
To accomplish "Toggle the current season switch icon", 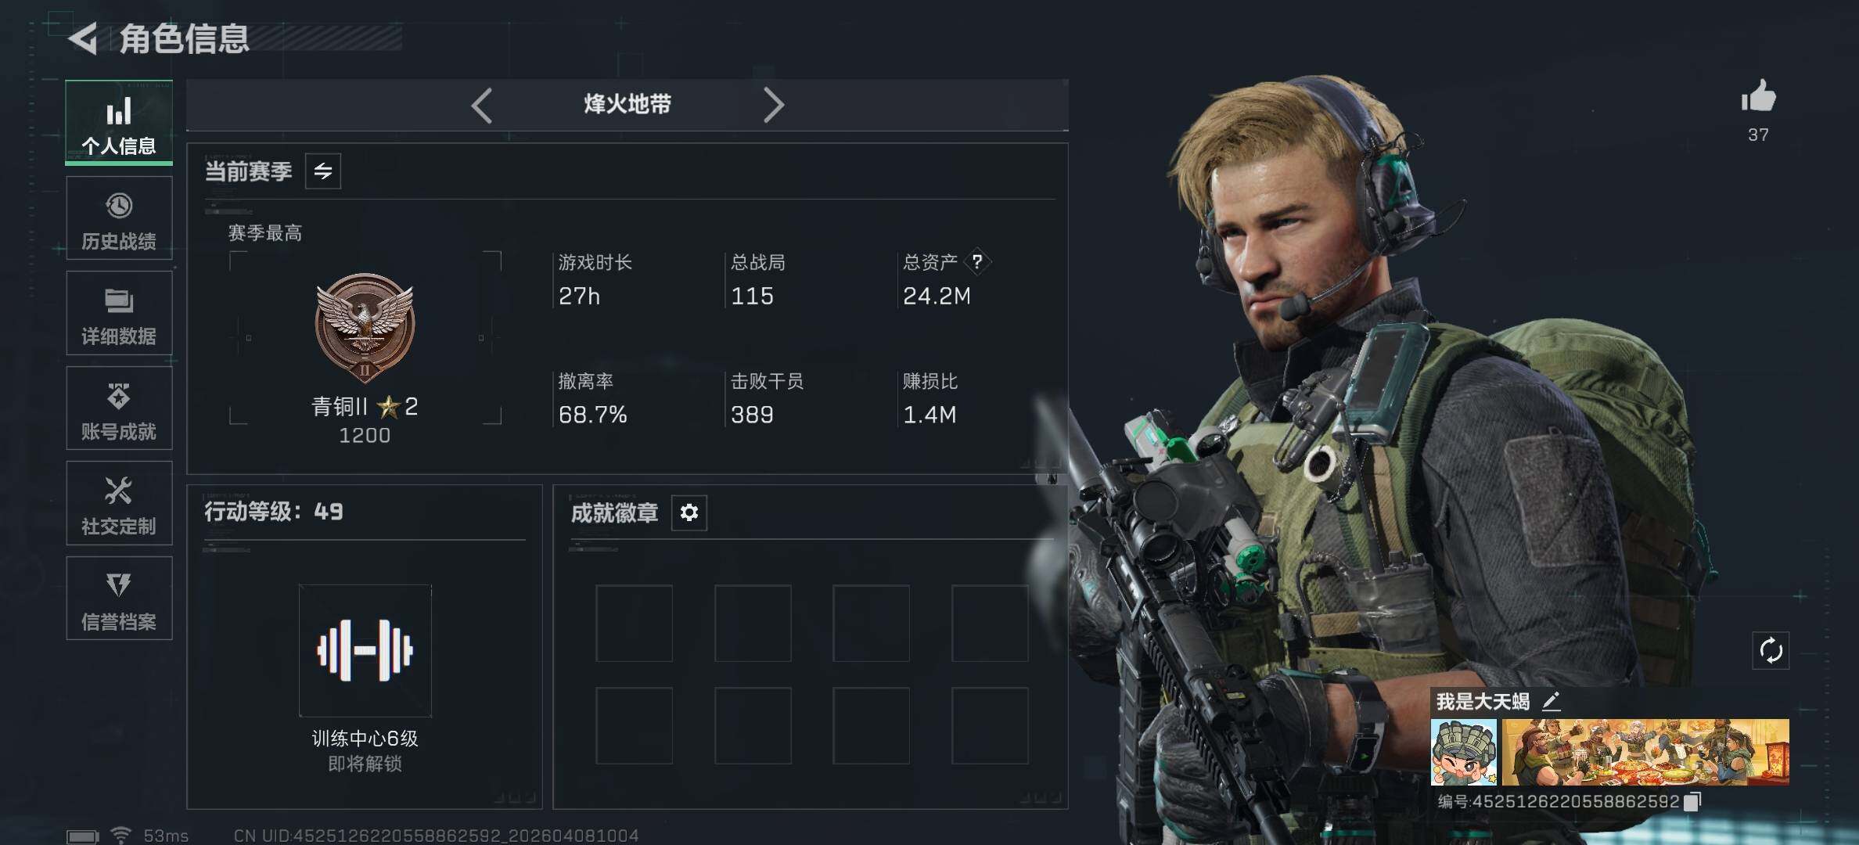I will tap(323, 171).
